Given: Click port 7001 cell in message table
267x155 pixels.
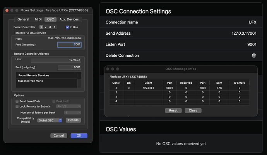Looking at the screenshot, I should (203, 88).
